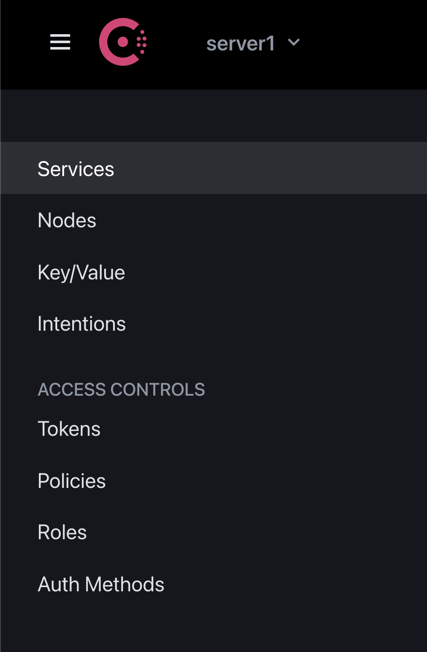Open the Nodes page
The height and width of the screenshot is (652, 427).
pyautogui.click(x=67, y=220)
